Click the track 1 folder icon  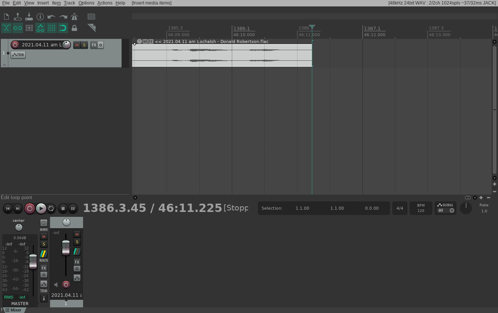tap(4, 65)
